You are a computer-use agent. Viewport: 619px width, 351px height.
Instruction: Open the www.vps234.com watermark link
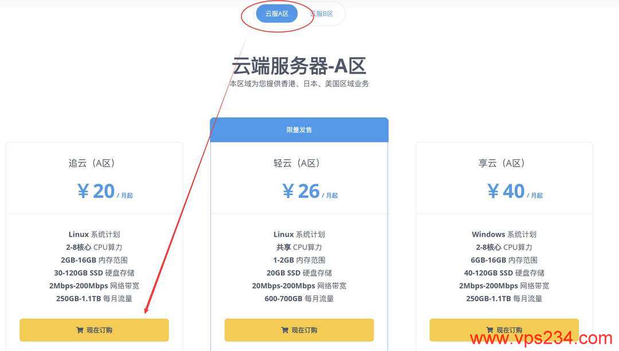coord(541,339)
